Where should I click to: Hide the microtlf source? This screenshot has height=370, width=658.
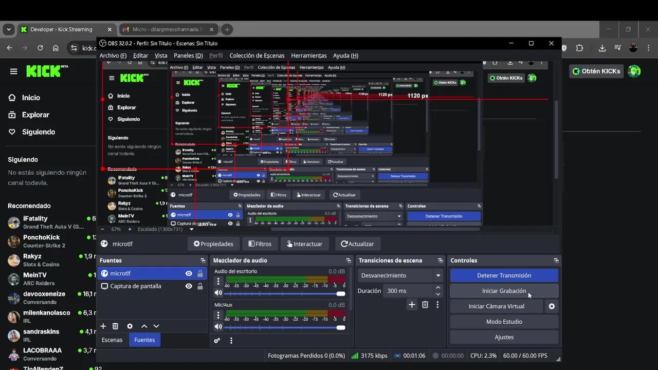189,273
